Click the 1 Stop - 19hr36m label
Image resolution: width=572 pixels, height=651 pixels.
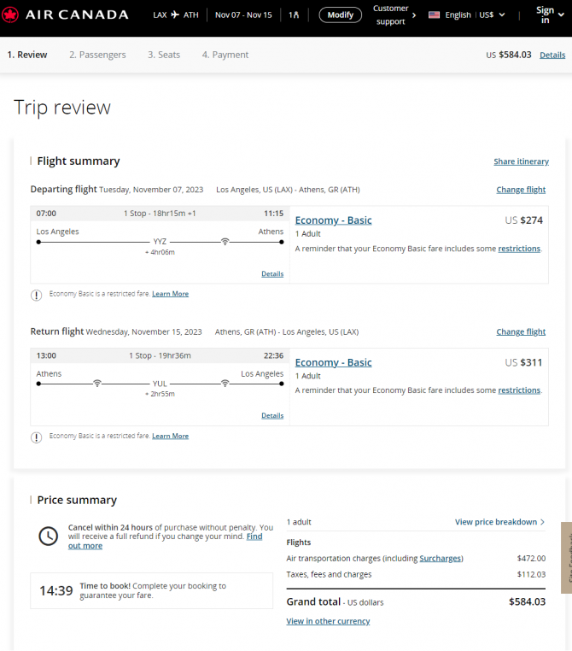161,355
